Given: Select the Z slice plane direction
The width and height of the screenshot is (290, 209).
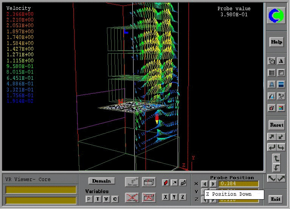Looking at the screenshot, I should coord(183,197).
